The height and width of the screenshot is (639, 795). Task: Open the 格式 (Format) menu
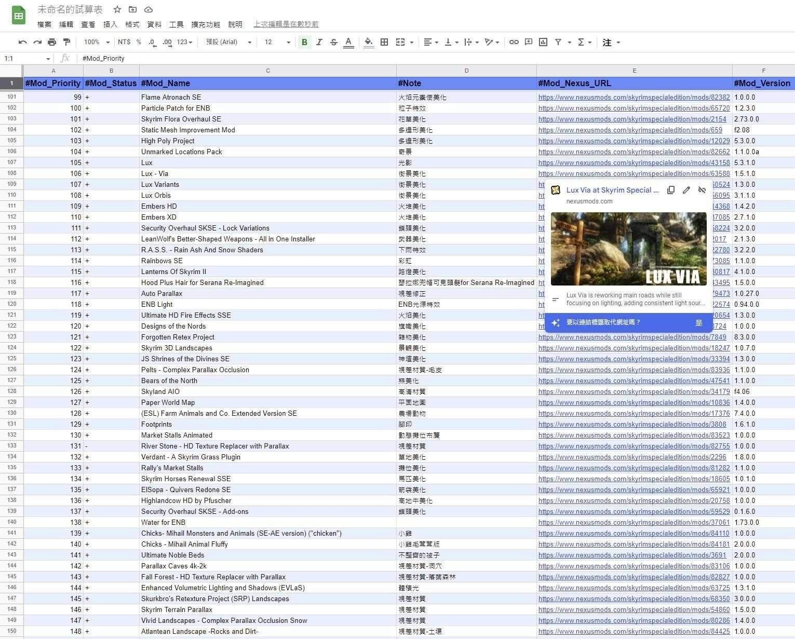[132, 24]
